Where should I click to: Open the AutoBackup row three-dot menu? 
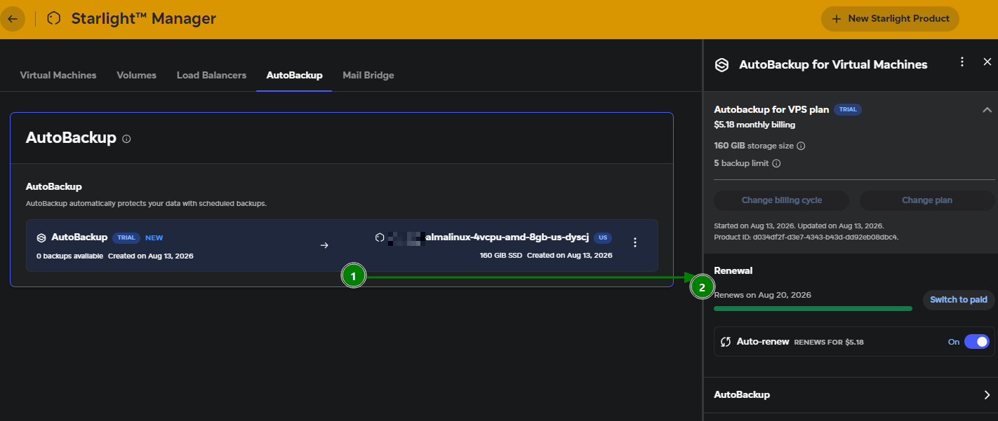pyautogui.click(x=635, y=242)
